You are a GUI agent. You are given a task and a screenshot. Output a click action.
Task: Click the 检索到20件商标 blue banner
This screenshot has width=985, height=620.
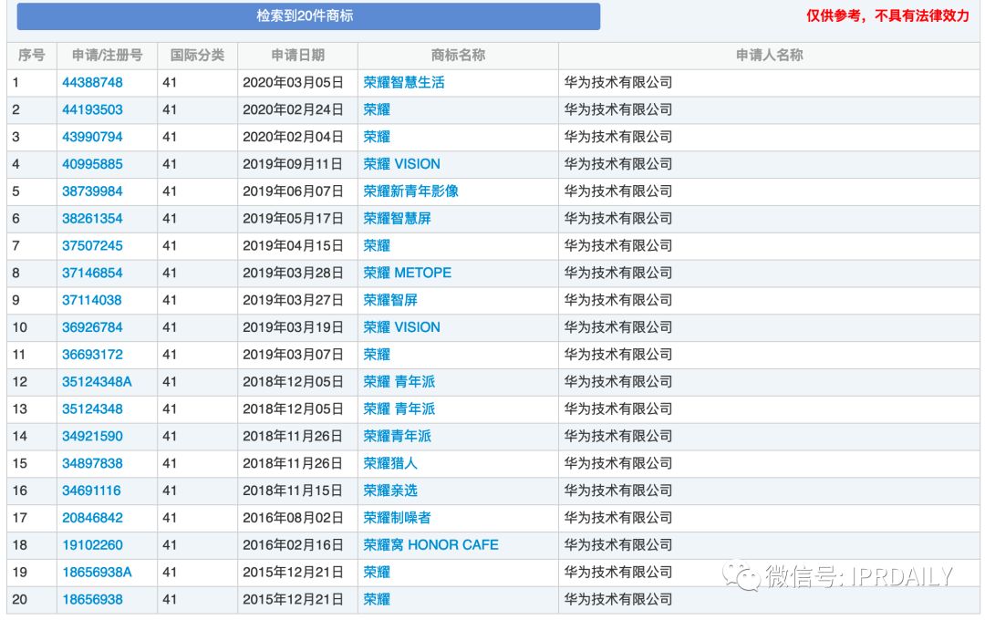[x=308, y=16]
